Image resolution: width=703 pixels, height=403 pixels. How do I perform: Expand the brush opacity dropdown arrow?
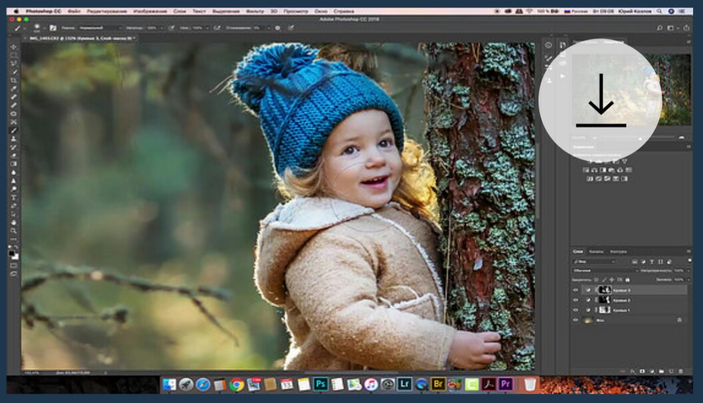[x=161, y=28]
